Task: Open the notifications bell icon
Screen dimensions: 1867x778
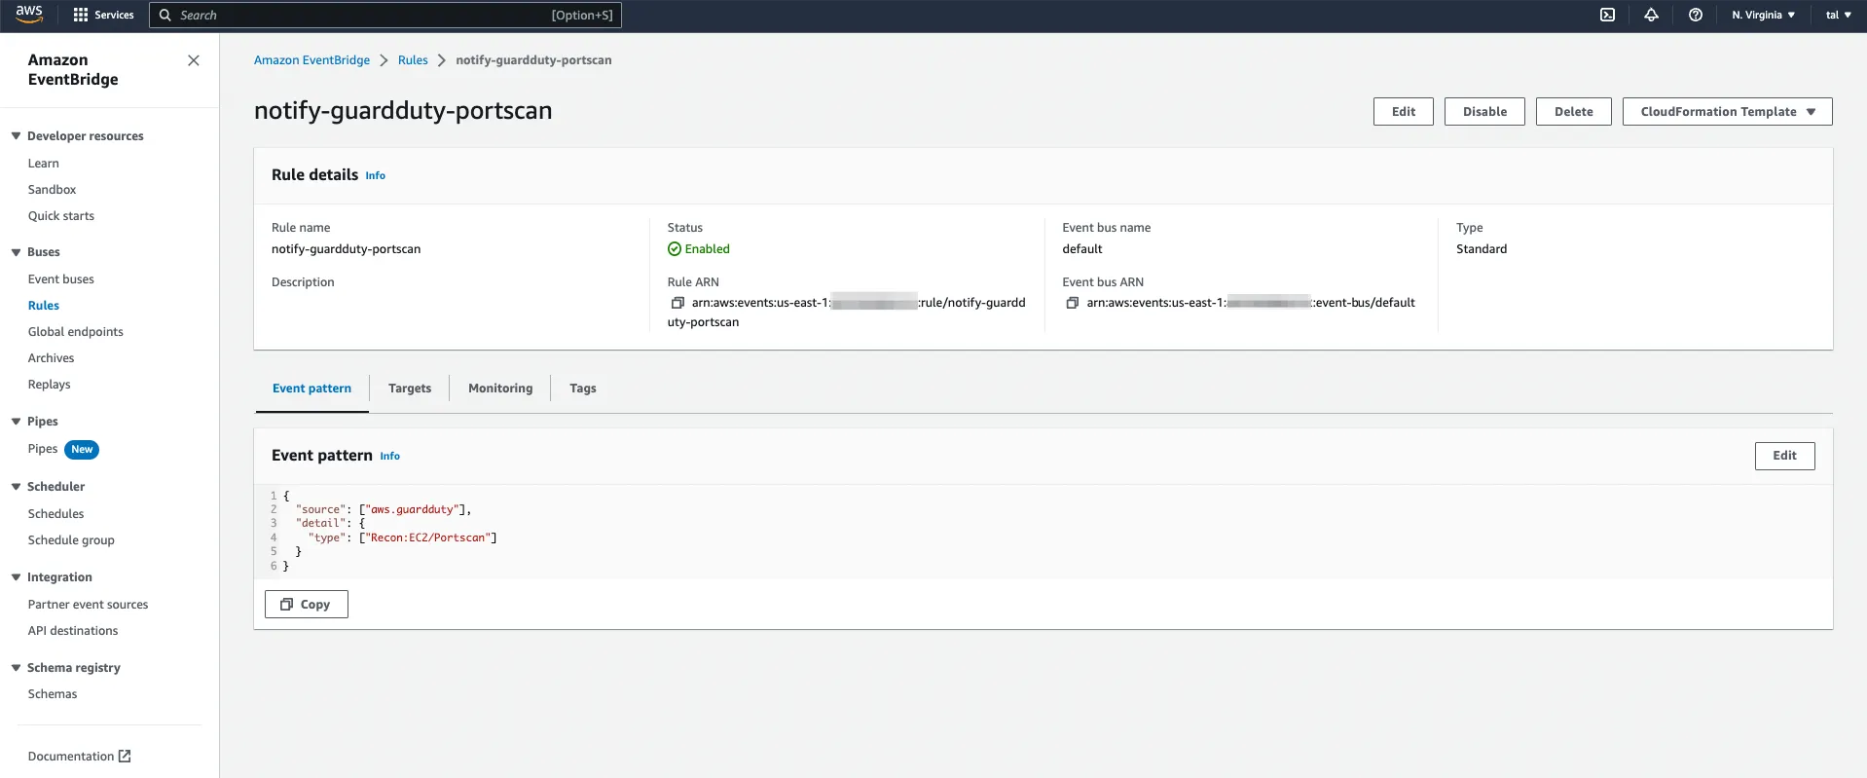Action: [x=1651, y=15]
